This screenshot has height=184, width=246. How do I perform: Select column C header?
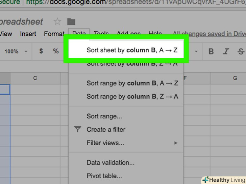35,78
